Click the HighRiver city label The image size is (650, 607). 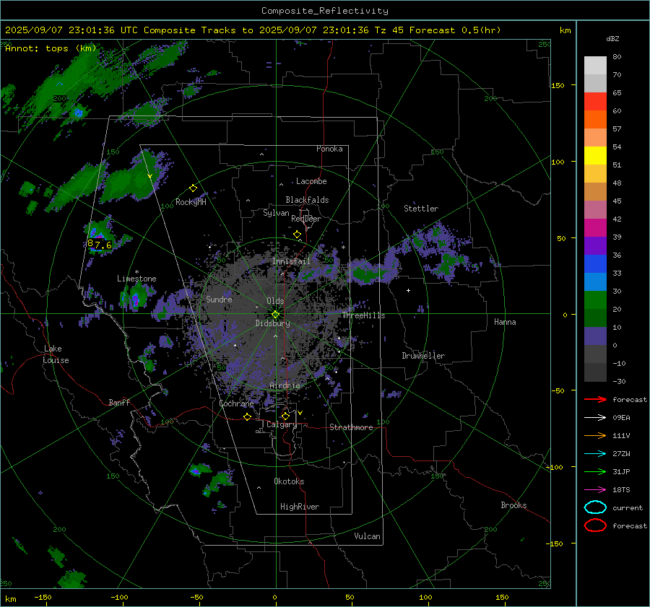[300, 507]
